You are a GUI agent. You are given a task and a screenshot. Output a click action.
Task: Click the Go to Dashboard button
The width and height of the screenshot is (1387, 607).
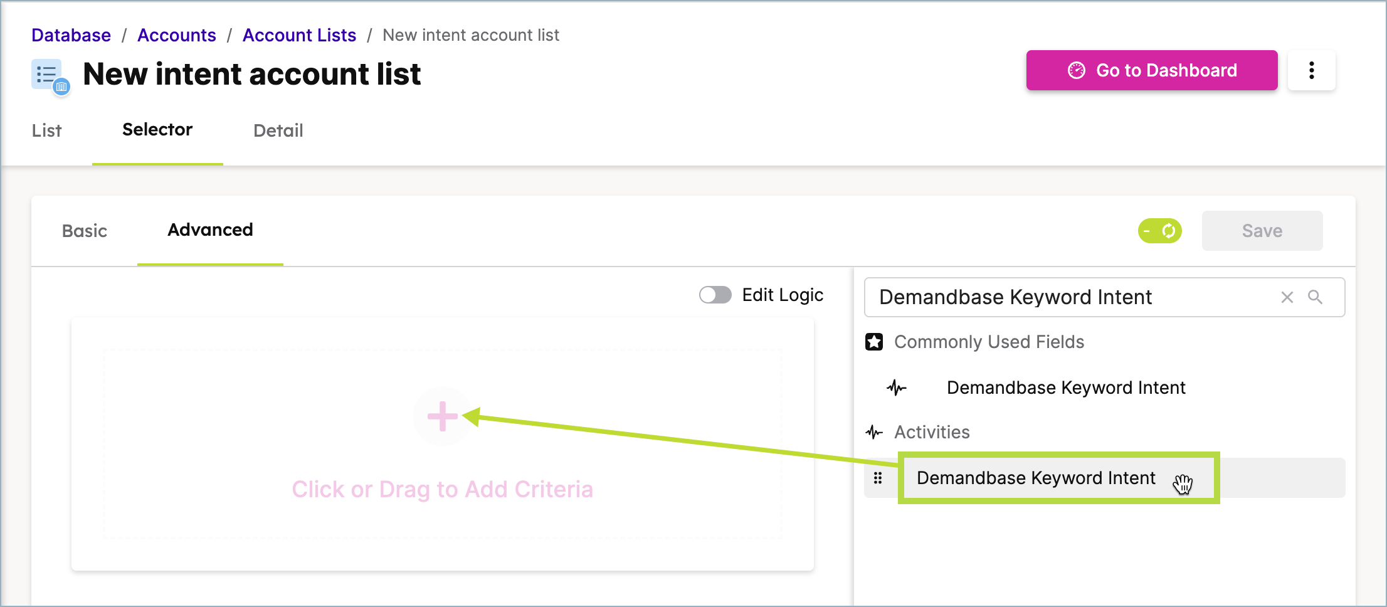pyautogui.click(x=1152, y=70)
